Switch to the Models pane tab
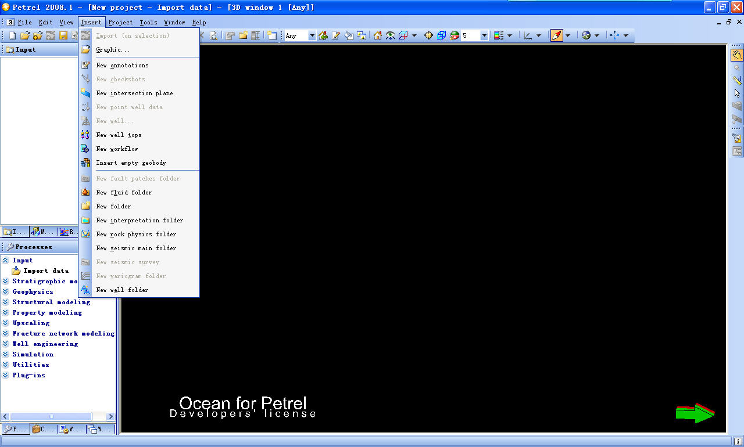 tap(44, 232)
